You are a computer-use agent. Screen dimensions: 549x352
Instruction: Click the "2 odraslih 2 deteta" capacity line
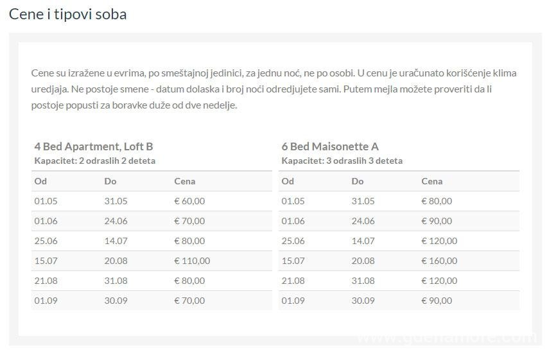[x=94, y=161]
